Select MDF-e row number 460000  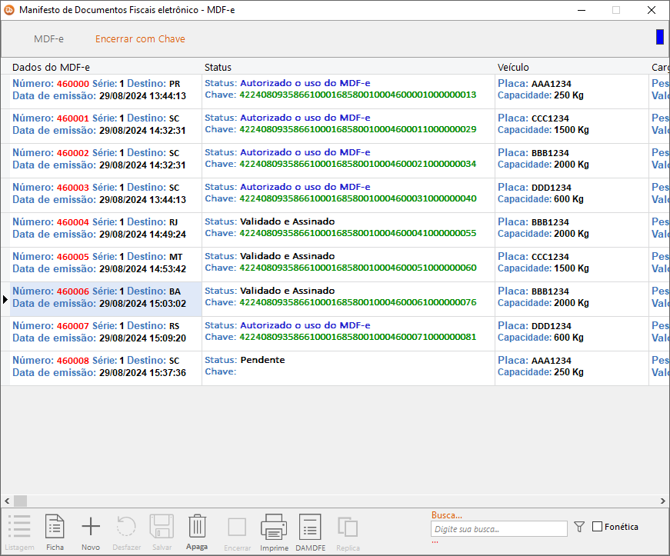(x=100, y=91)
